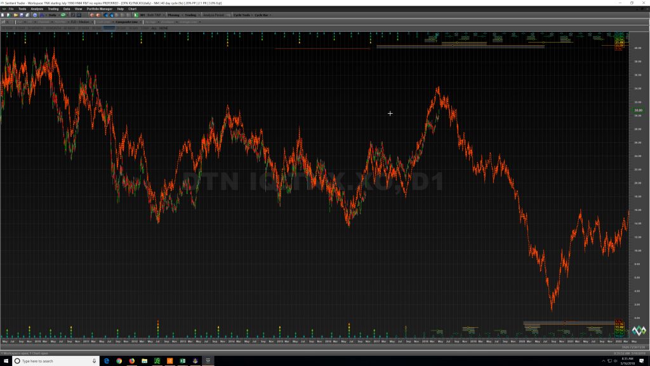The width and height of the screenshot is (650, 366).
Task: Click the save disk toolbar icon
Action: (22, 15)
